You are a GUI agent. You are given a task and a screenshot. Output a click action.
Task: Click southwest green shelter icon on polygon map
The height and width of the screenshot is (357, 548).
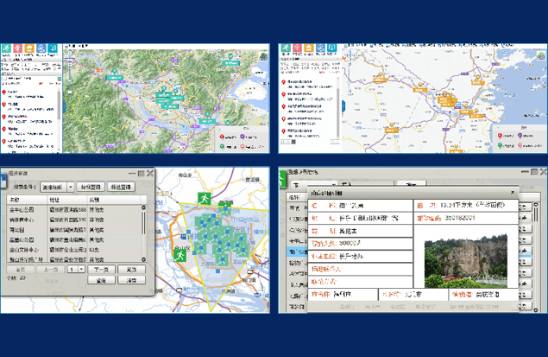pos(180,255)
